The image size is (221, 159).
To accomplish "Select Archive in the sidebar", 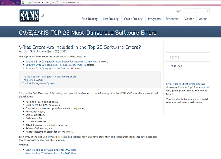I will coord(176,66).
